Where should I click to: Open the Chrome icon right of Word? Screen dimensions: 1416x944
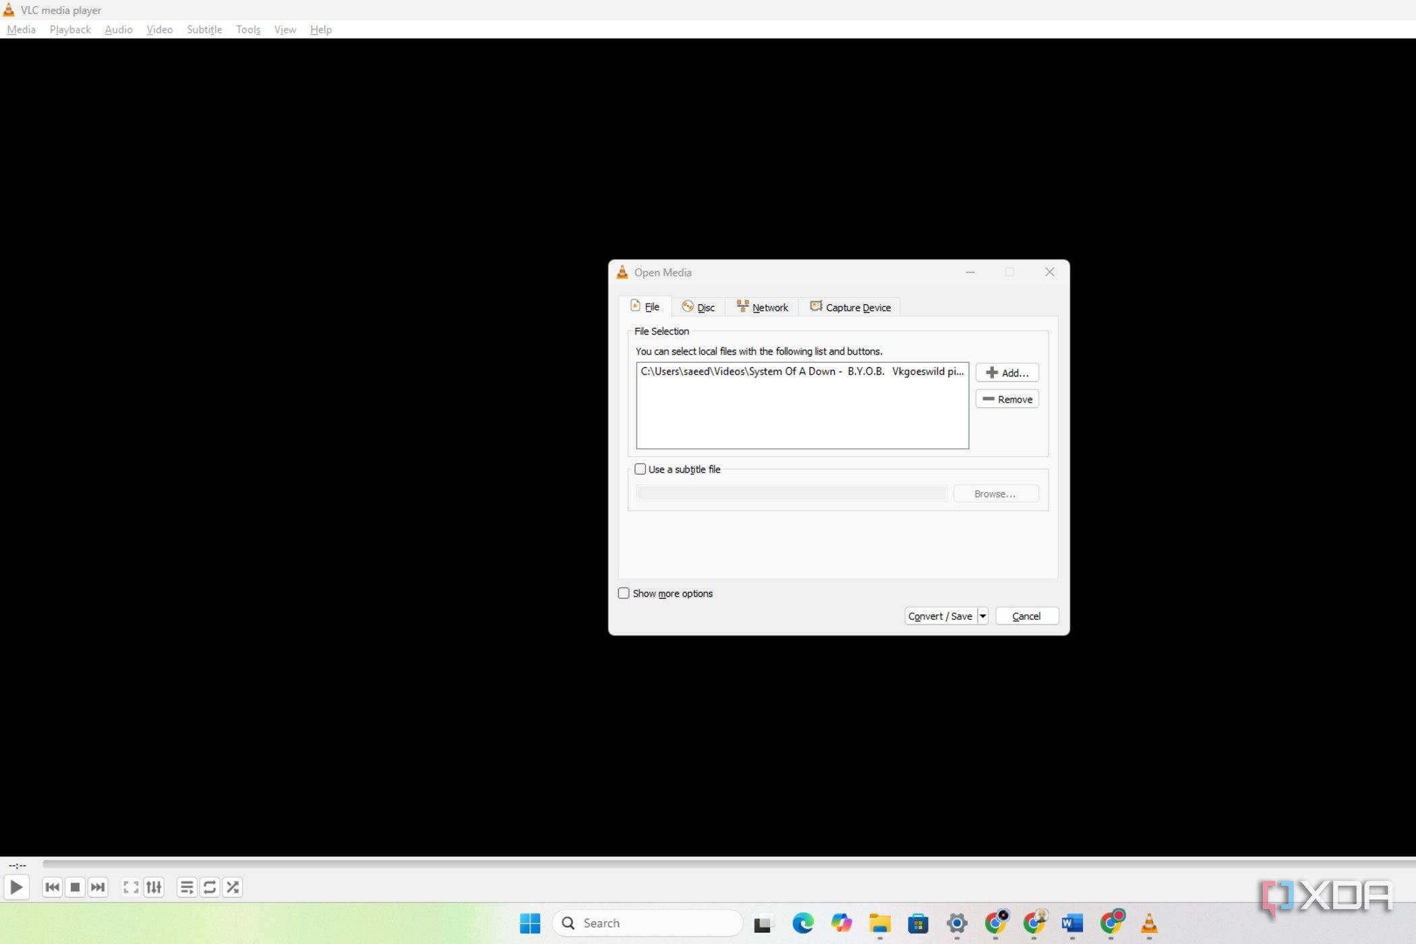click(x=1111, y=922)
